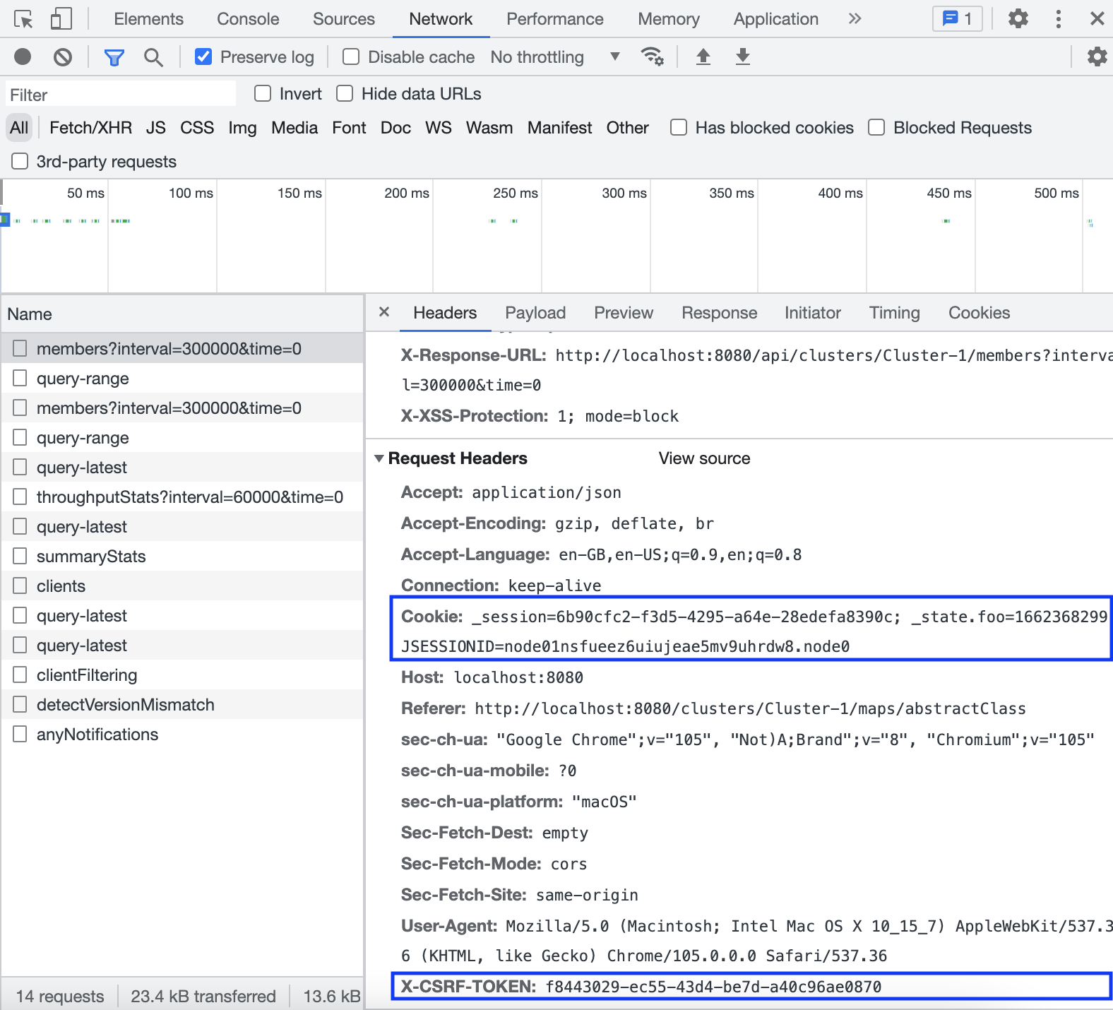Clear the network log
The width and height of the screenshot is (1113, 1010).
63,57
